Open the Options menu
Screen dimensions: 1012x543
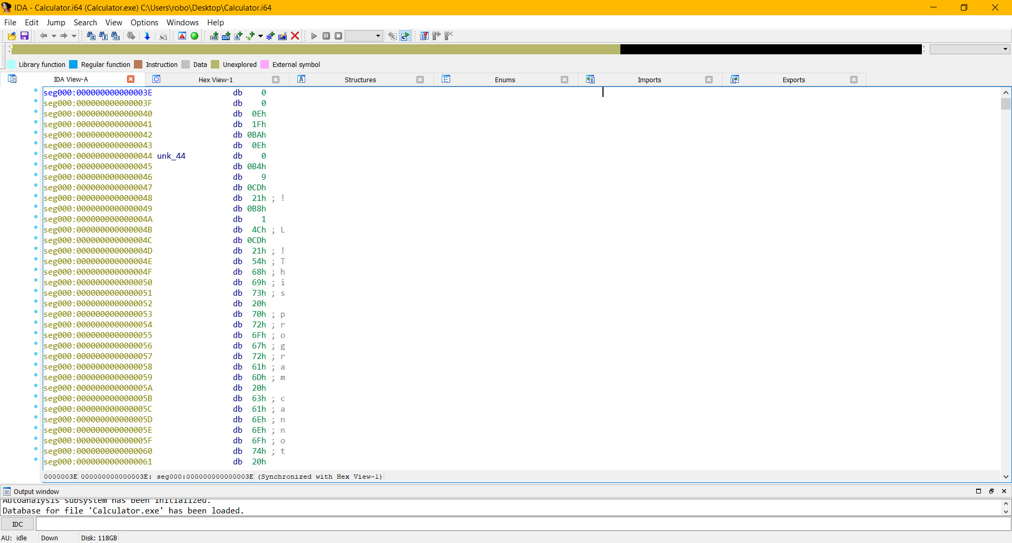tap(144, 22)
